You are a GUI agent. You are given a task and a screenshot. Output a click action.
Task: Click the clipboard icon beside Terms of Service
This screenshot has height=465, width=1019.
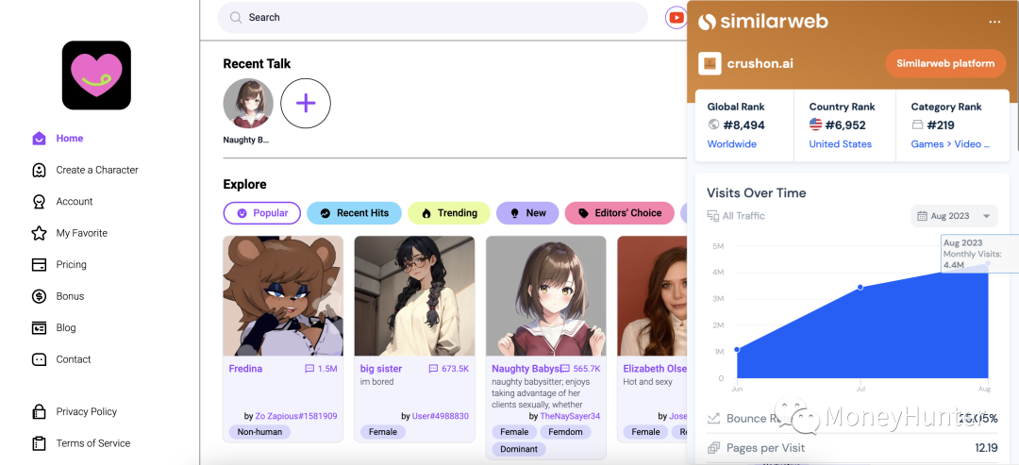tap(39, 443)
